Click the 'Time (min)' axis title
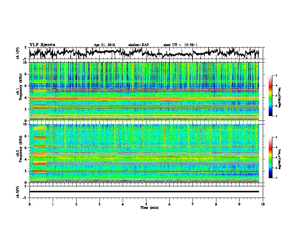The image size is (296, 229). point(149,208)
